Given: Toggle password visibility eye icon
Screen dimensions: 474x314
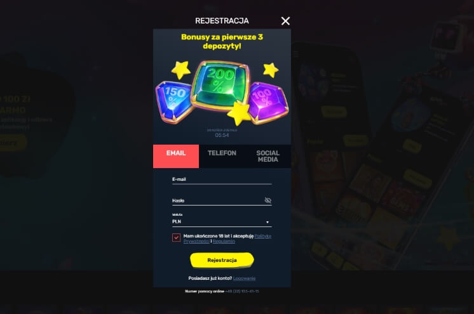Looking at the screenshot, I should [268, 200].
